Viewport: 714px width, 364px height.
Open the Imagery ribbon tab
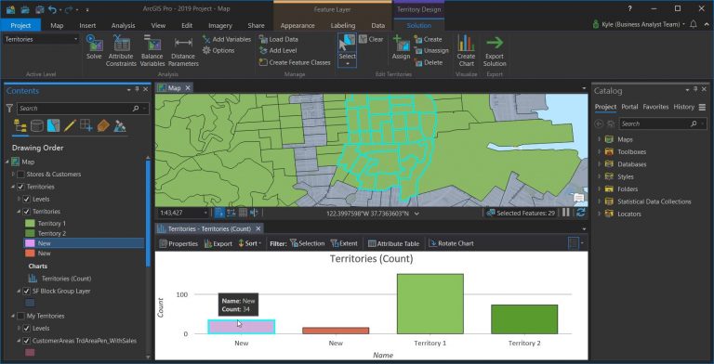[220, 25]
